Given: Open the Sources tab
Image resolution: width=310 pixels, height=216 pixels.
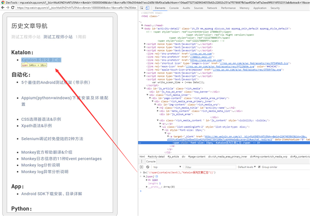Looking at the screenshot, I should pyautogui.click(x=199, y=8).
